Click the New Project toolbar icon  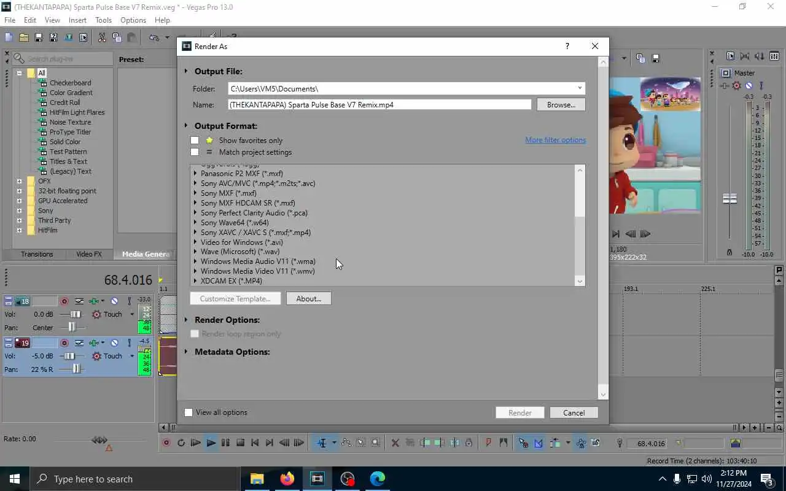click(x=9, y=37)
